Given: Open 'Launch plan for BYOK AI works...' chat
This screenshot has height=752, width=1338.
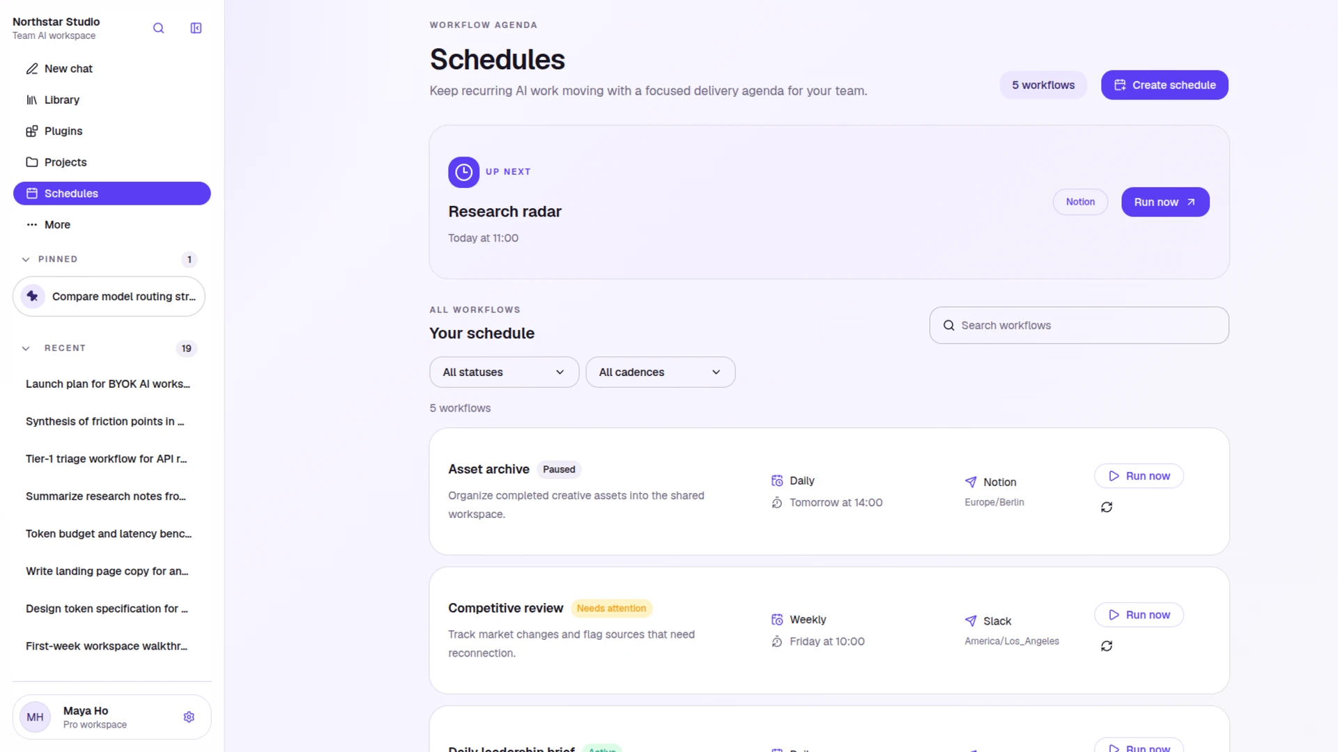Looking at the screenshot, I should [108, 384].
